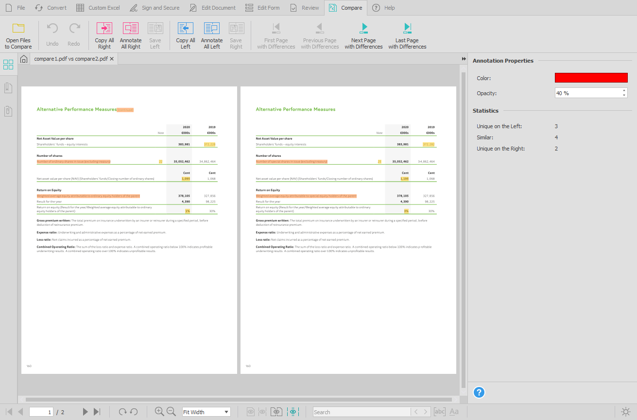Open the Attachments panel in the sidebar
Viewport: 637px width, 420px height.
[x=8, y=111]
